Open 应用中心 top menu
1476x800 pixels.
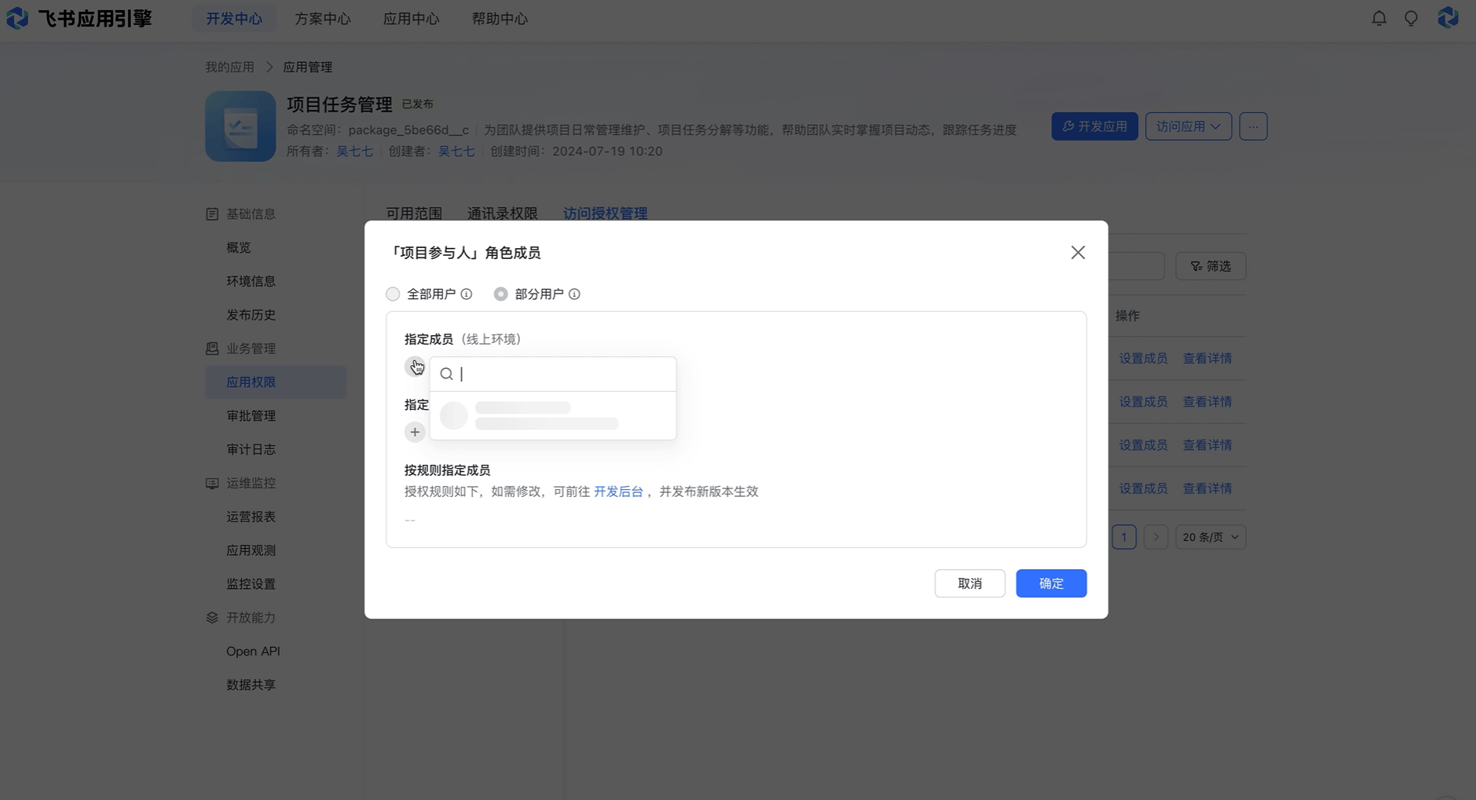point(411,18)
